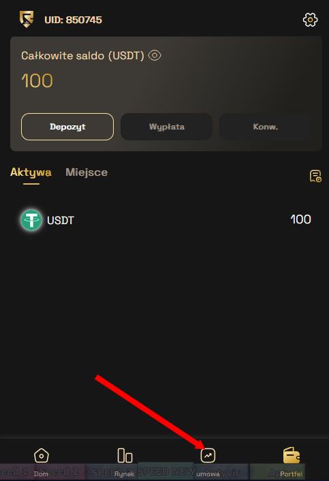The width and height of the screenshot is (329, 481).
Task: Click the Rynek label in bottom navigation
Action: (x=125, y=474)
